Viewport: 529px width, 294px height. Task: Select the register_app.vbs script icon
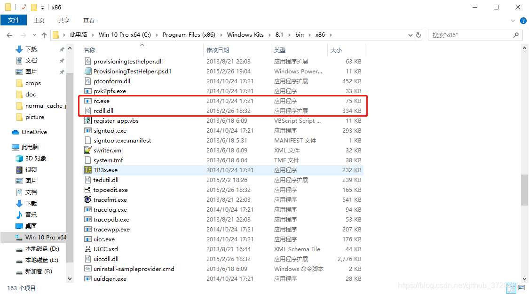click(x=88, y=120)
